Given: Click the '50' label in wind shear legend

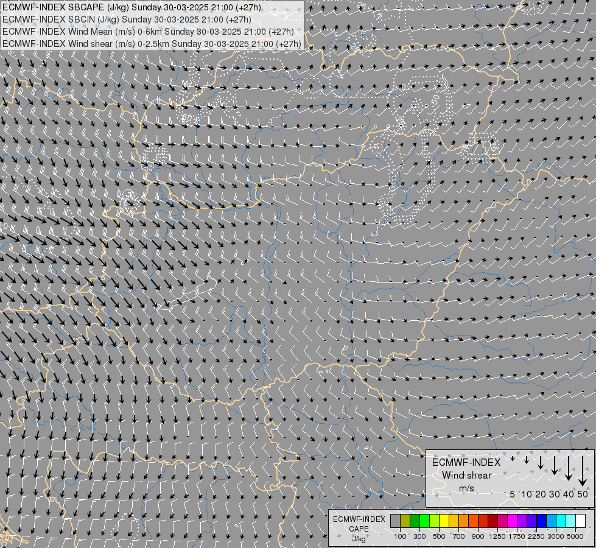Looking at the screenshot, I should (x=583, y=494).
